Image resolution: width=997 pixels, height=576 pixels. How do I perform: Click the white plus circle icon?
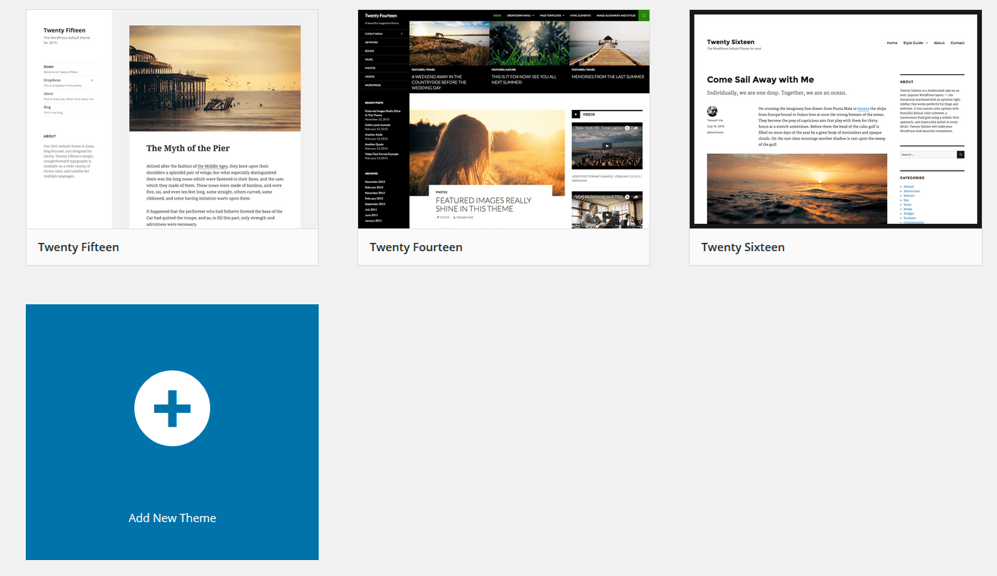click(x=172, y=408)
